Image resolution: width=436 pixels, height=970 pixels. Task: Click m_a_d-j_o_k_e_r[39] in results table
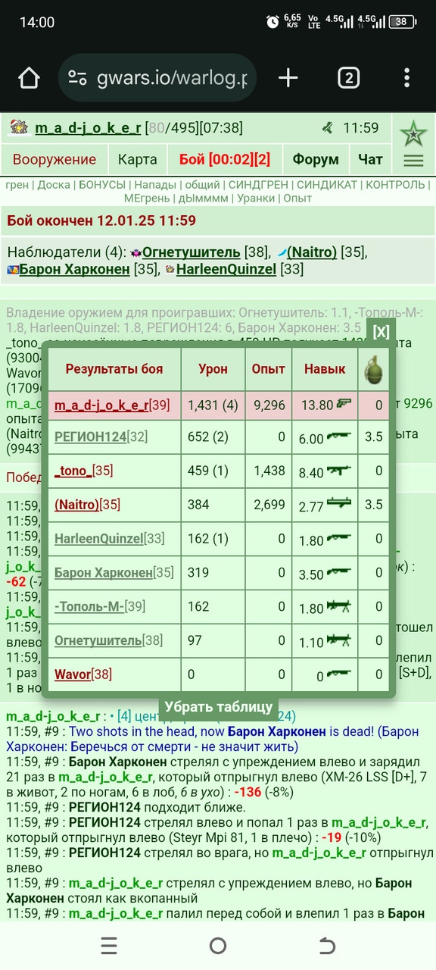[x=114, y=405]
